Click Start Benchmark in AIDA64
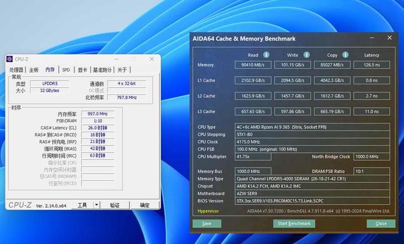 coord(294,223)
